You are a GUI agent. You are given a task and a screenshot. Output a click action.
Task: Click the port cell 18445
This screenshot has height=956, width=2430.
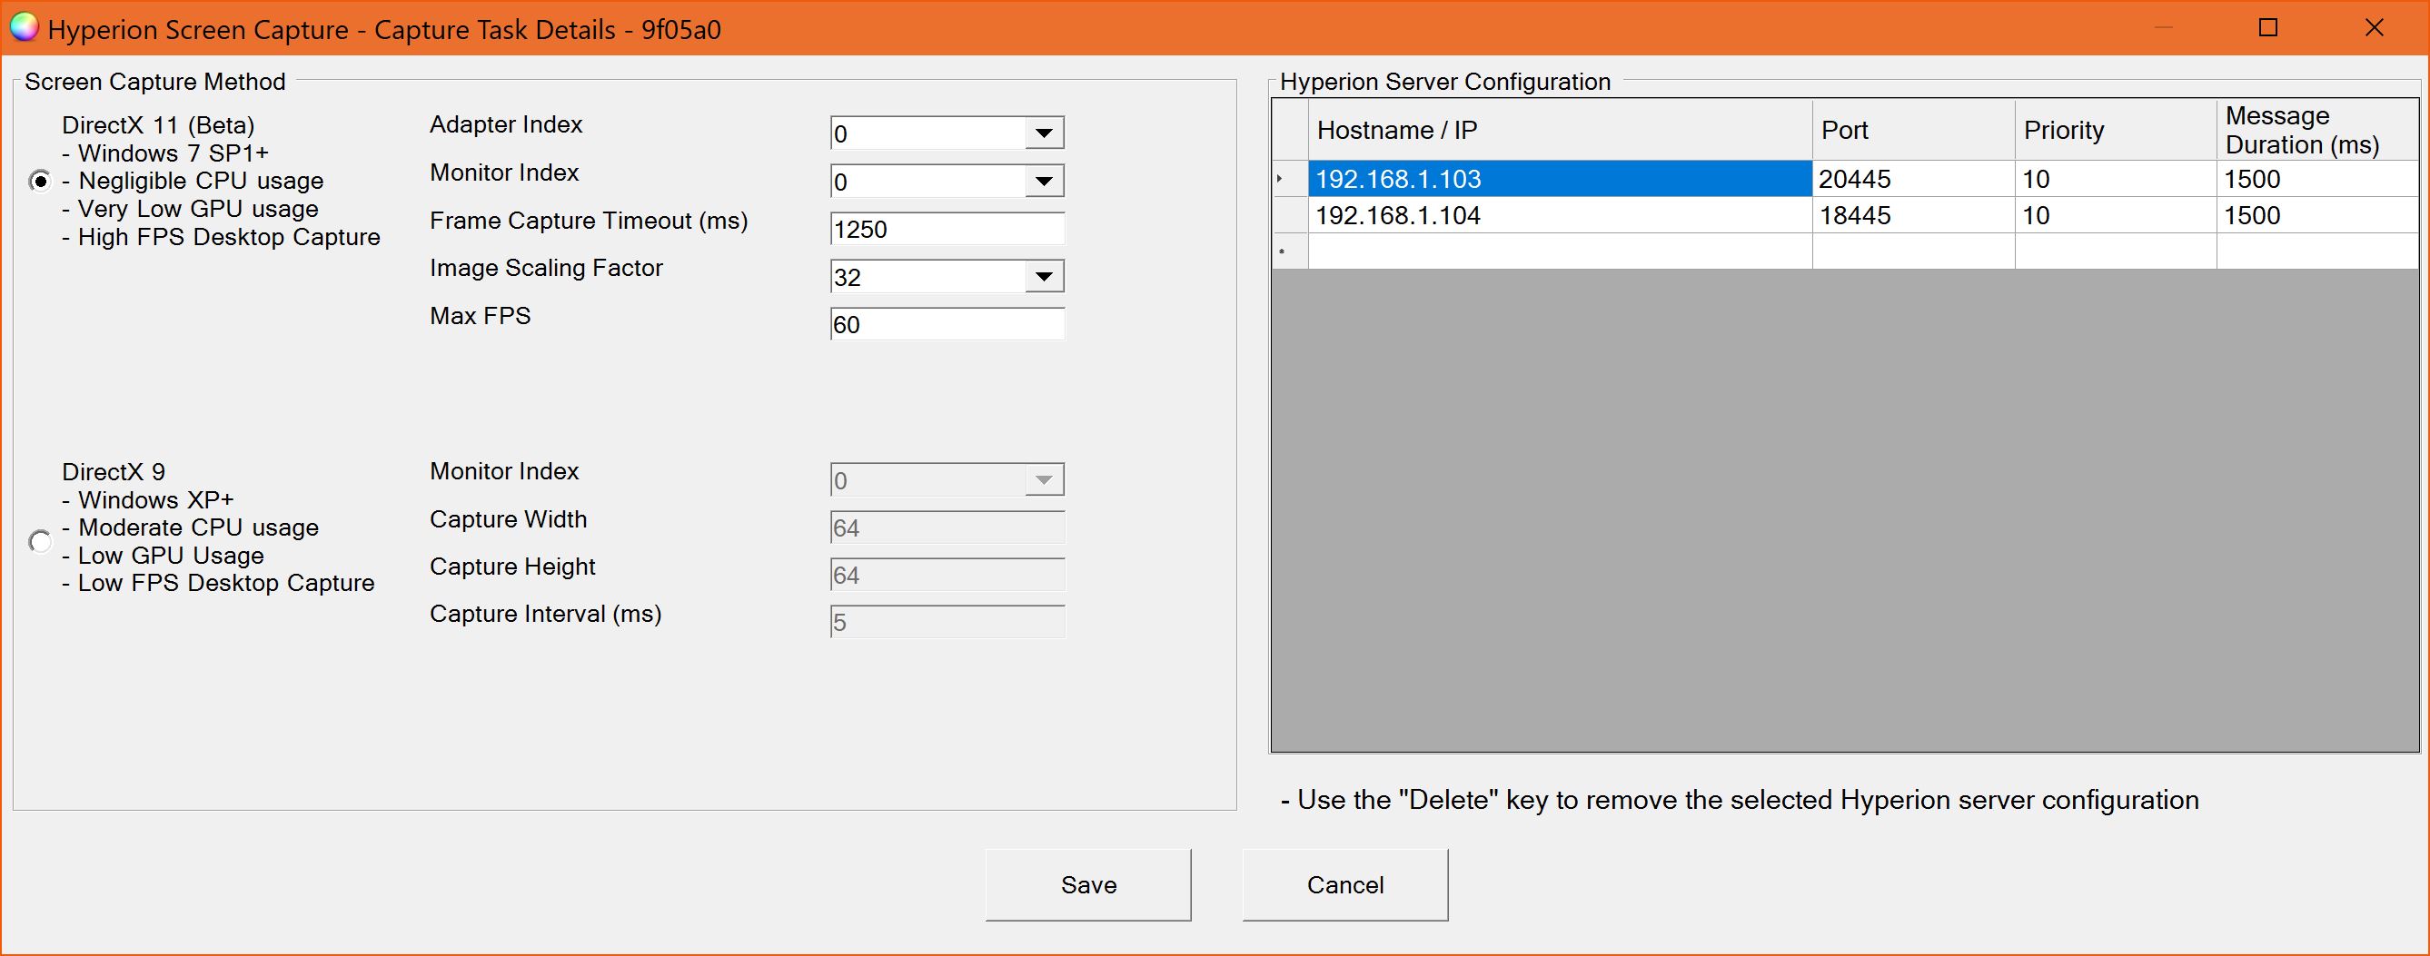(1913, 215)
